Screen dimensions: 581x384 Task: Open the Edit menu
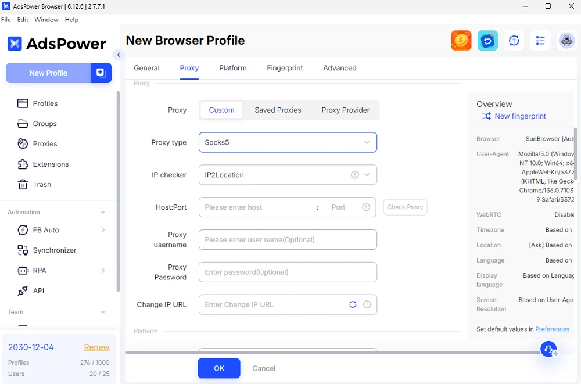pos(23,20)
